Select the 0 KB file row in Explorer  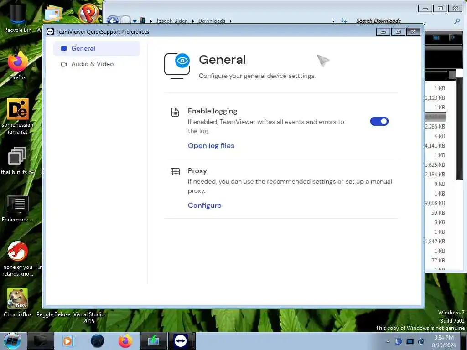click(435, 184)
